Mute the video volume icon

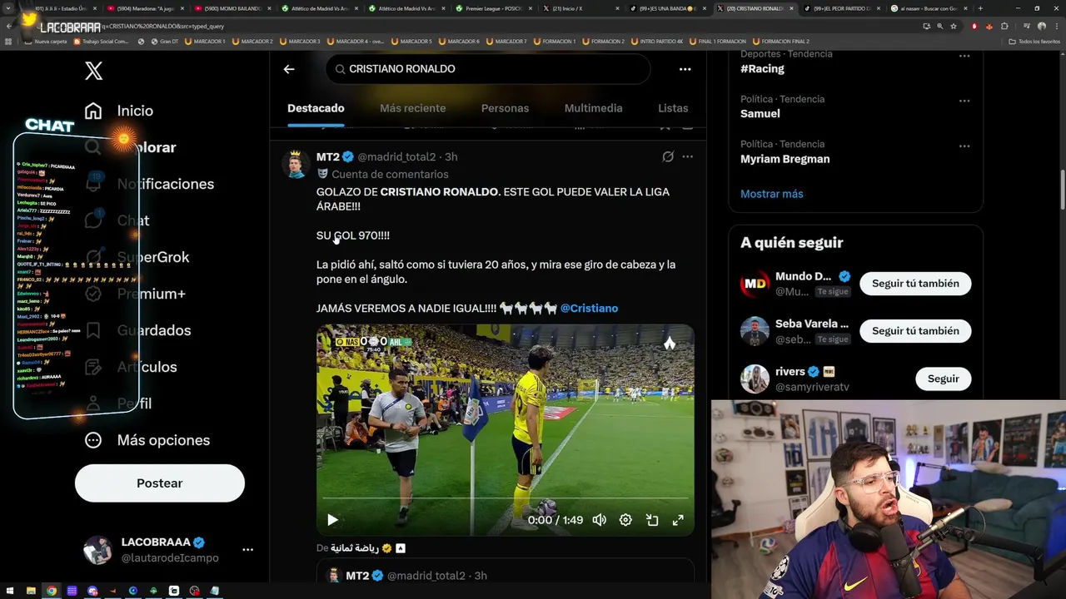pyautogui.click(x=599, y=520)
